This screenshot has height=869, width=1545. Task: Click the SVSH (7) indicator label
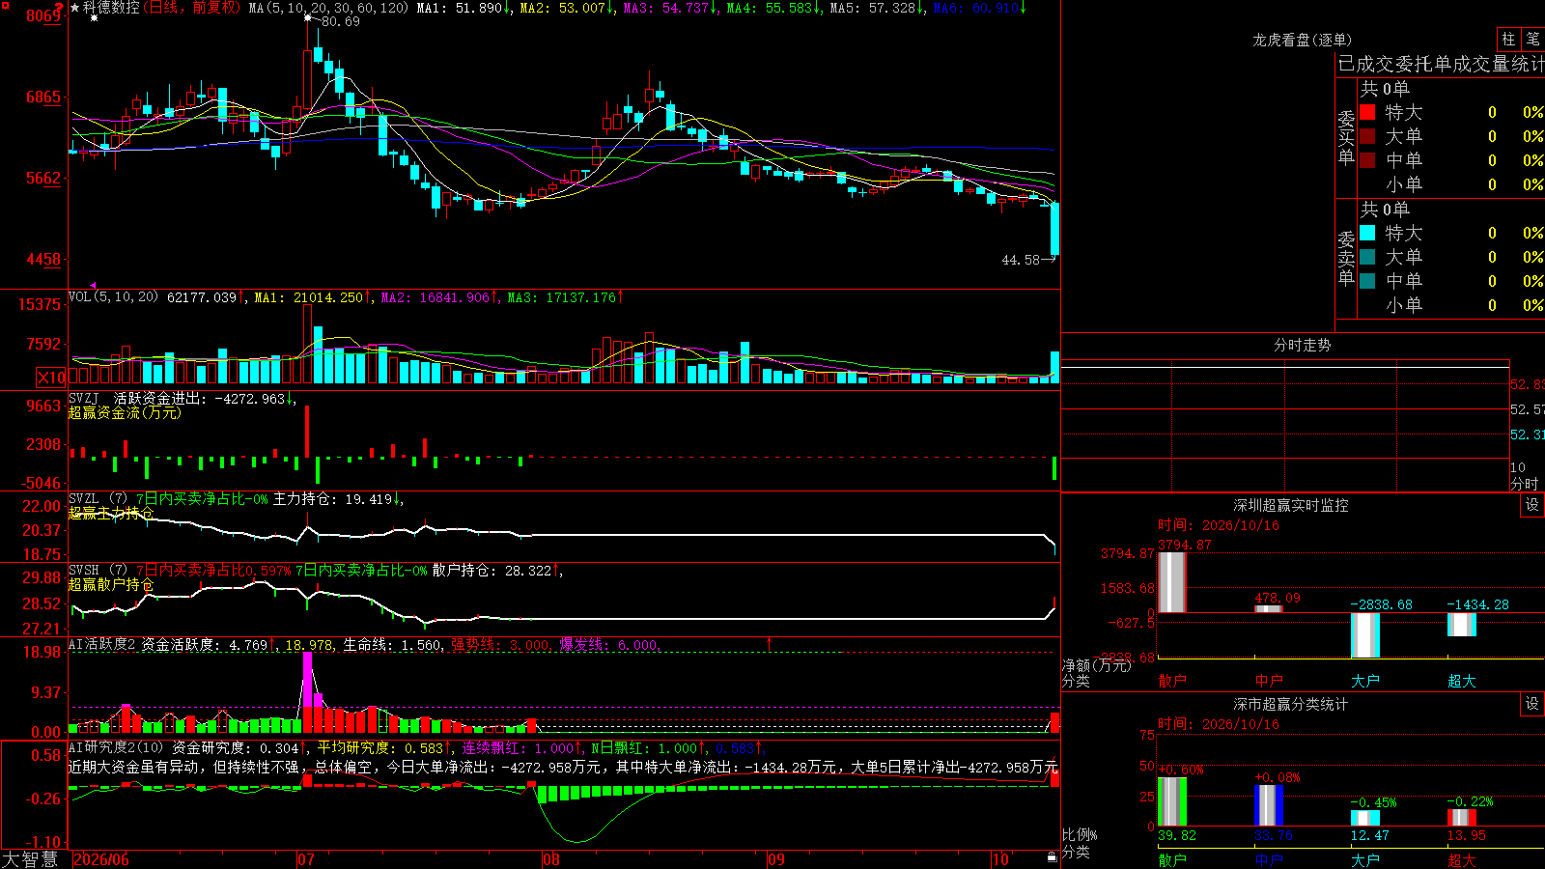[x=98, y=571]
